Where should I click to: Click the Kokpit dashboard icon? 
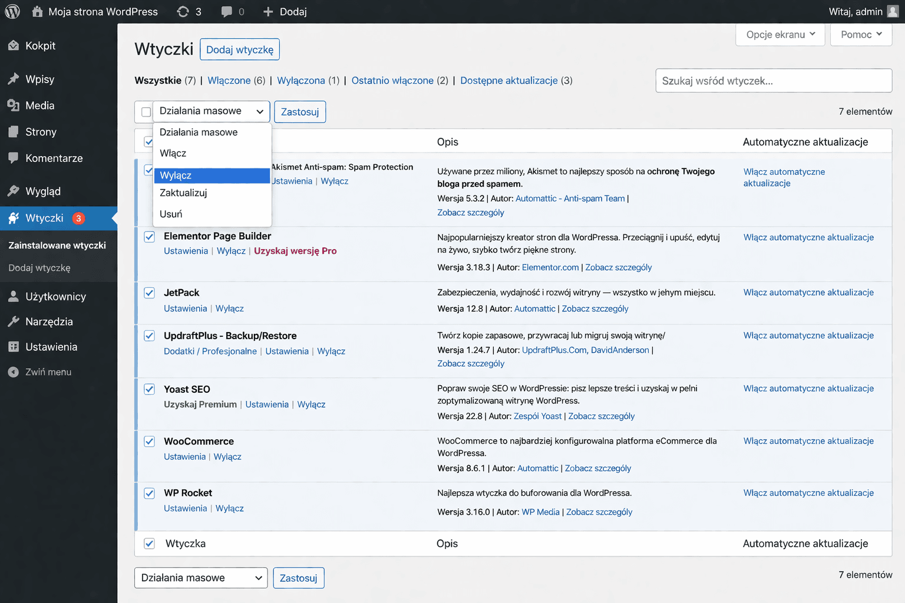[x=14, y=46]
